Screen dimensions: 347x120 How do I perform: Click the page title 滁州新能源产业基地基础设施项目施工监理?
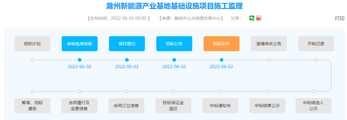(x=174, y=6)
